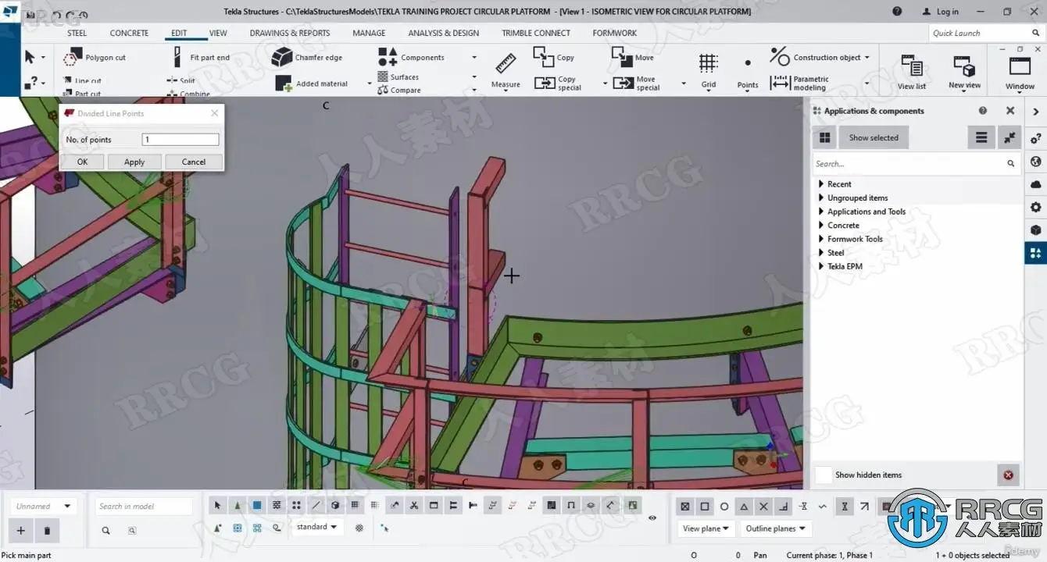Toggle the boxed-X snap switch
Image resolution: width=1047 pixels, height=562 pixels.
click(x=685, y=506)
